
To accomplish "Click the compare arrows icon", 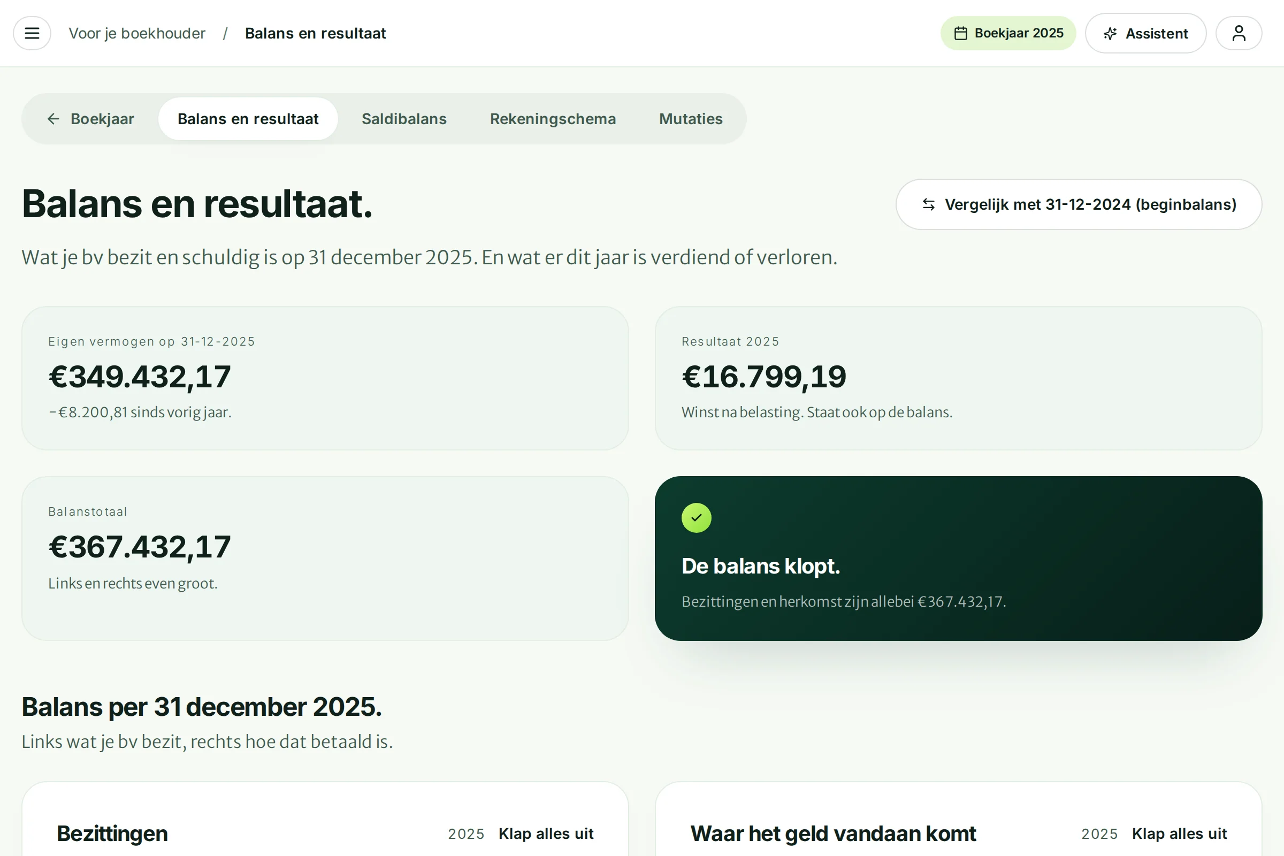I will (929, 205).
